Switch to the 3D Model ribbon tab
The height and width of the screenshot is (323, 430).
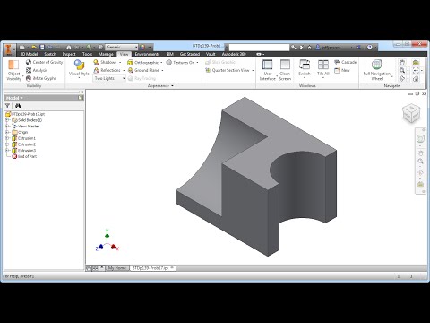[29, 54]
